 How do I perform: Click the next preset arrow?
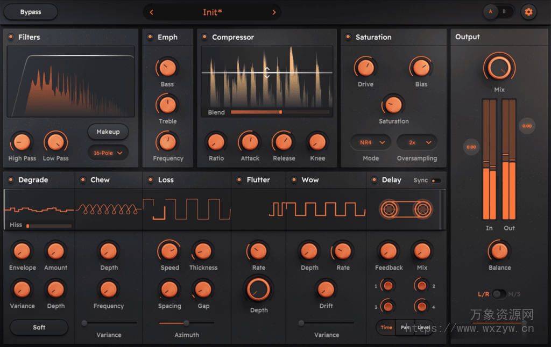[x=274, y=11]
